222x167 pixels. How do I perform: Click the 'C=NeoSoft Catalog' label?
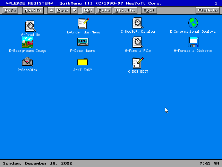[138, 32]
